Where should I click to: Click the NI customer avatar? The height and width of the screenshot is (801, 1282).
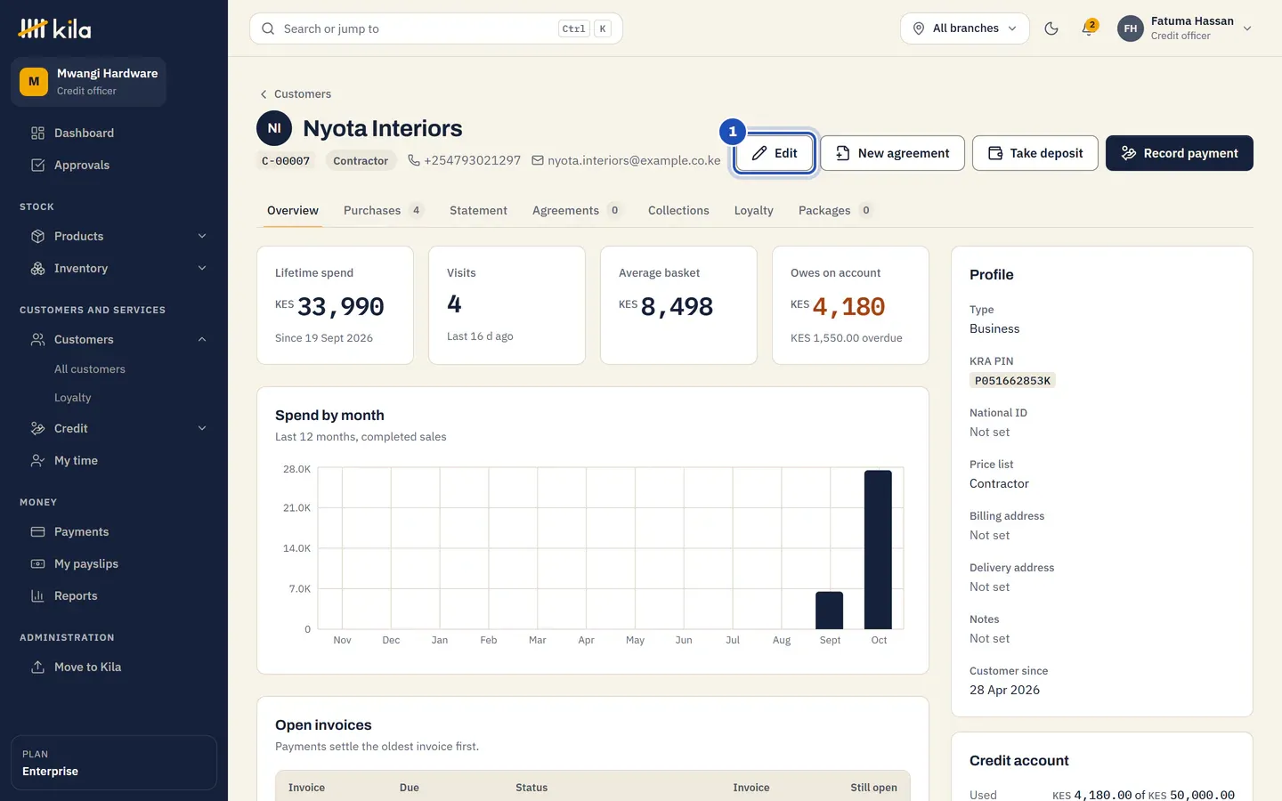point(274,128)
